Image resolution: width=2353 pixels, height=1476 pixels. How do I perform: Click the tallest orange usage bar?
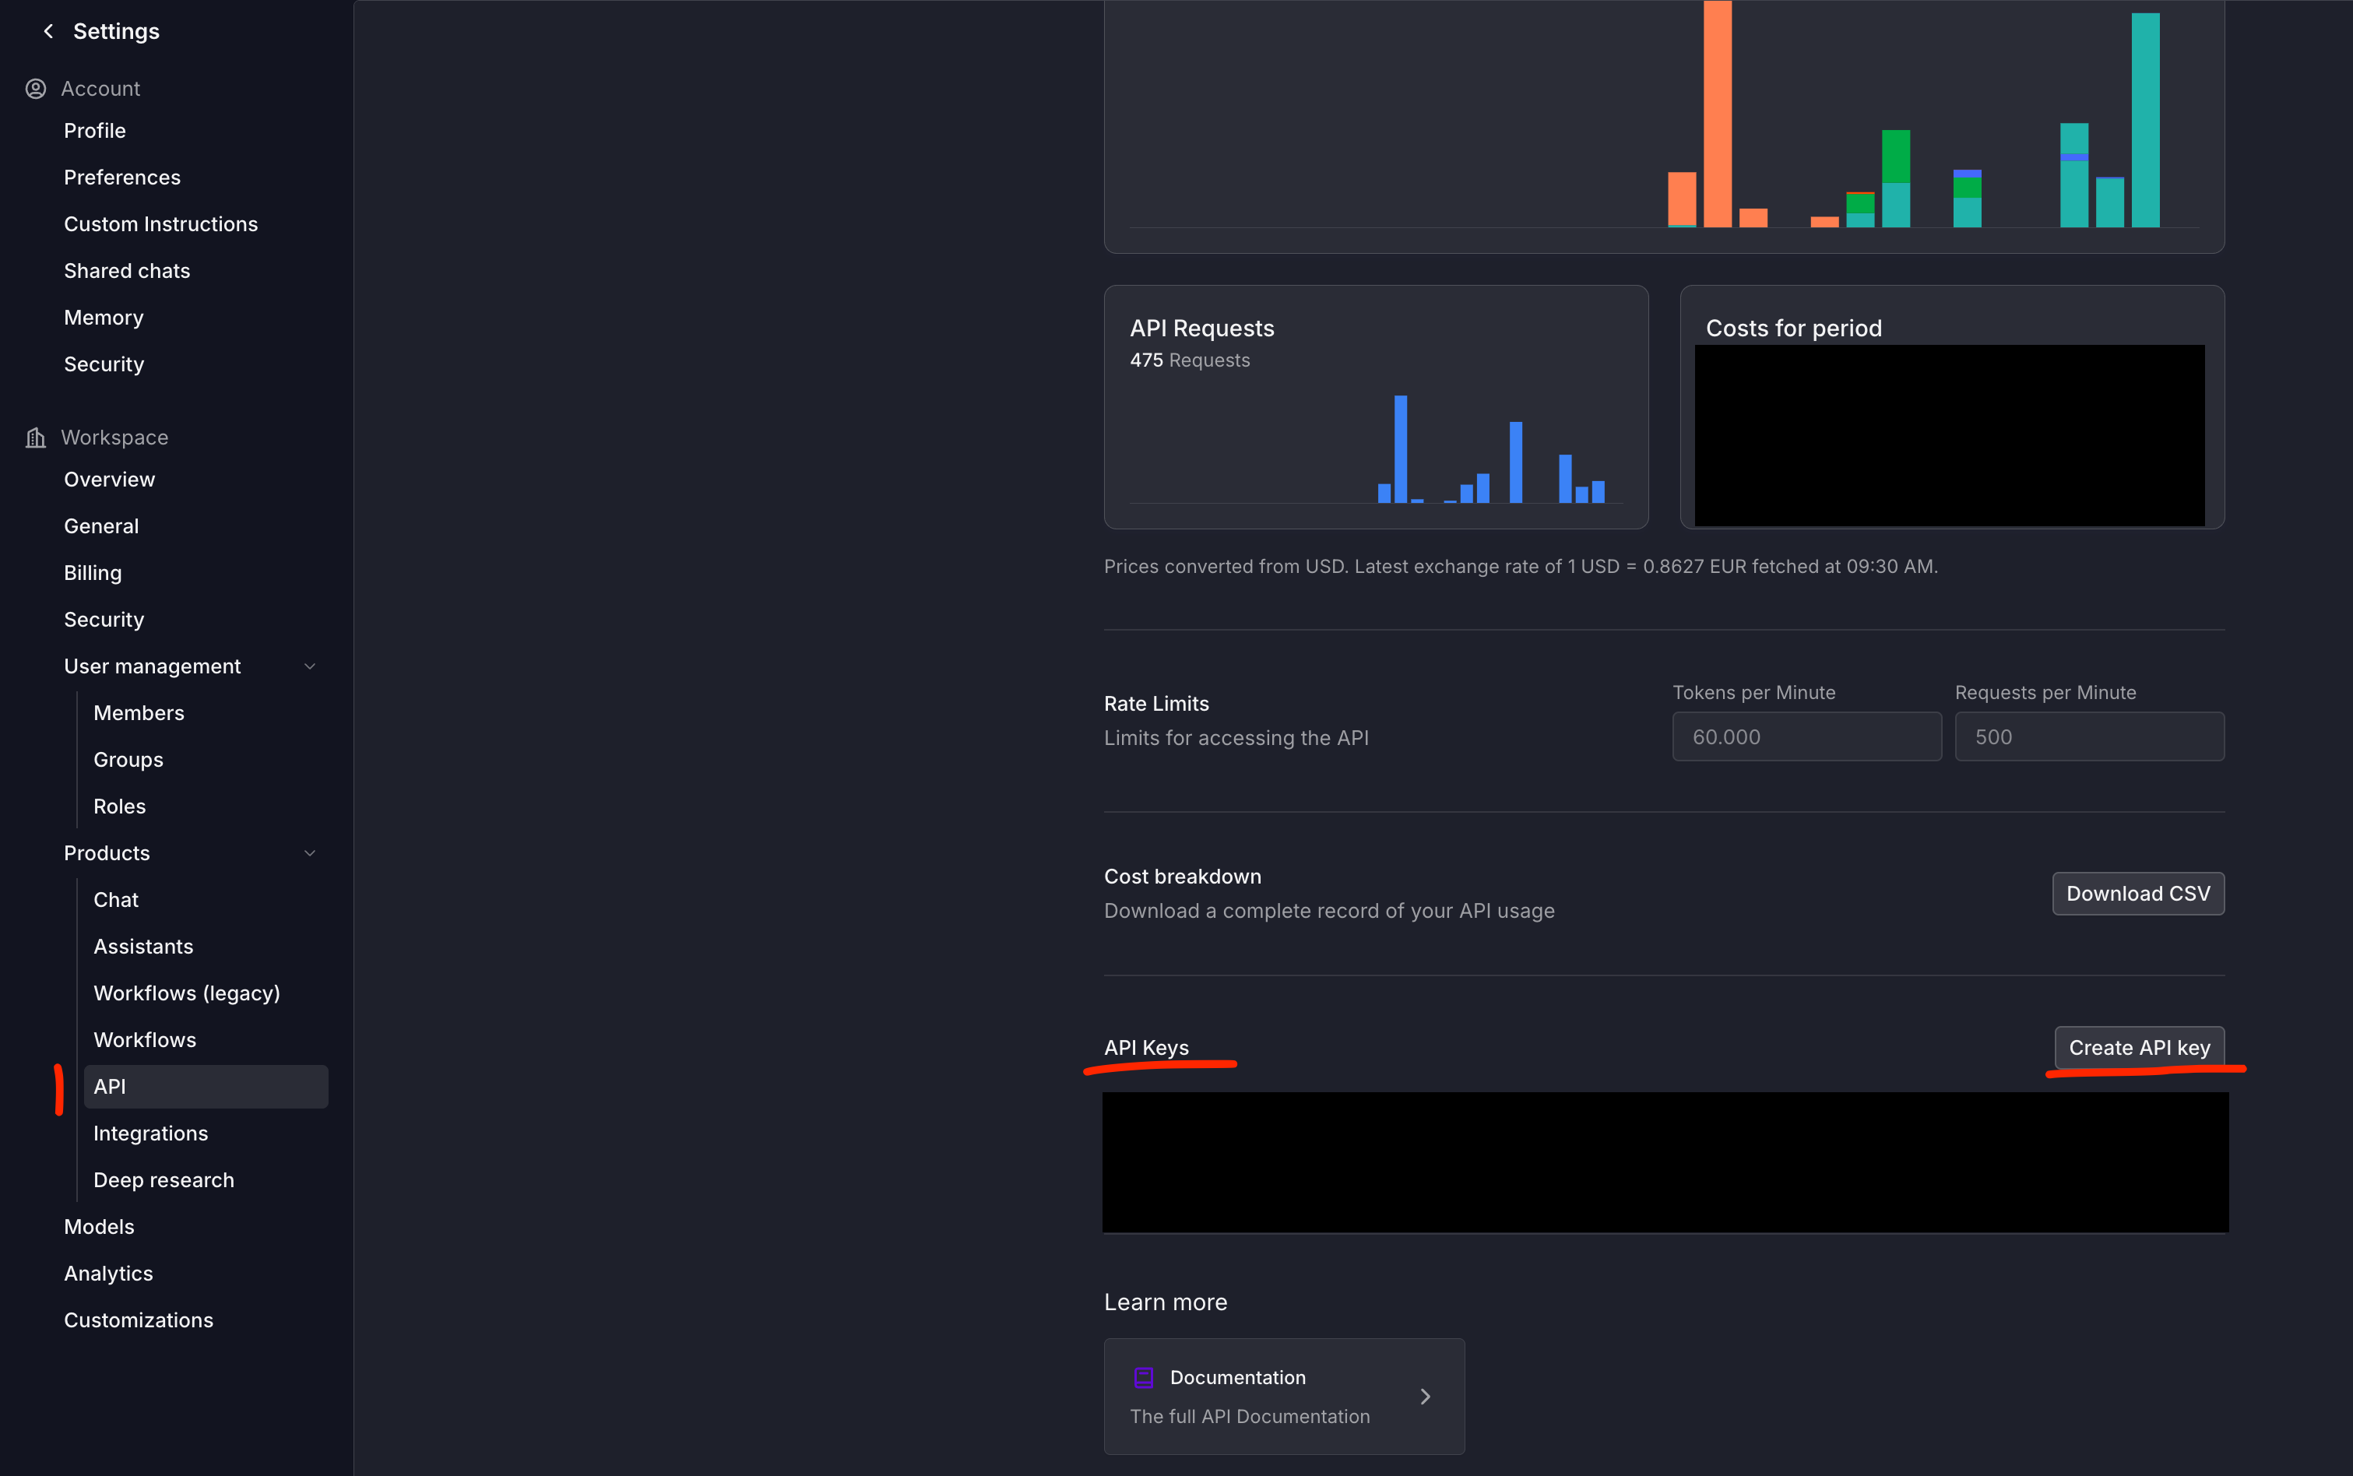pyautogui.click(x=1716, y=112)
